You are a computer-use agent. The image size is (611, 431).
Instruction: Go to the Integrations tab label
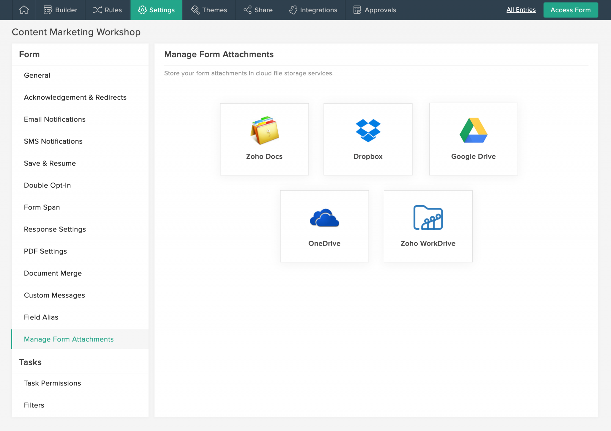coord(319,10)
